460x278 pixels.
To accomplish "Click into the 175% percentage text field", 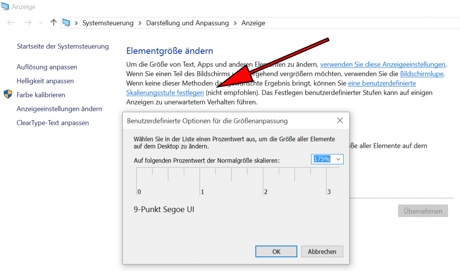I will tap(322, 159).
